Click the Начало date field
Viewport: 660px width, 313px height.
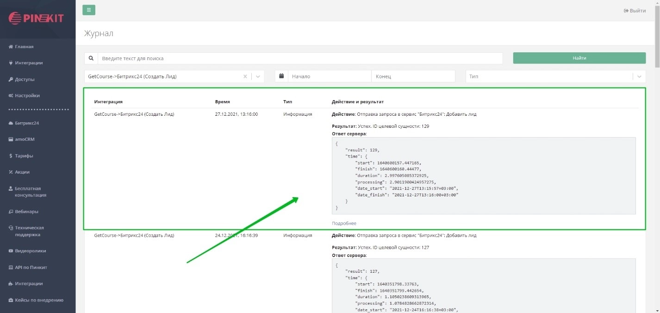[329, 76]
